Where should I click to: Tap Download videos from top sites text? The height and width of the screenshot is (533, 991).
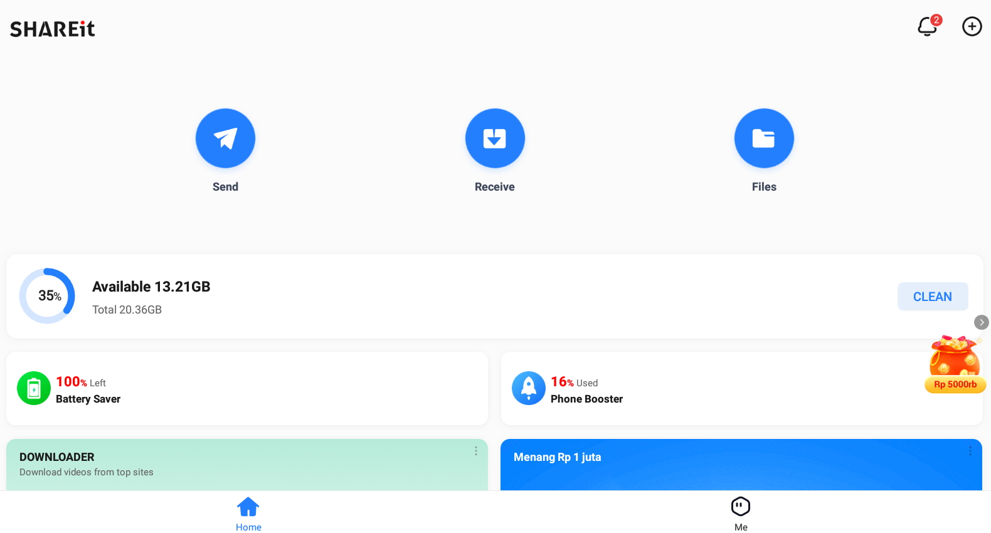pyautogui.click(x=87, y=472)
